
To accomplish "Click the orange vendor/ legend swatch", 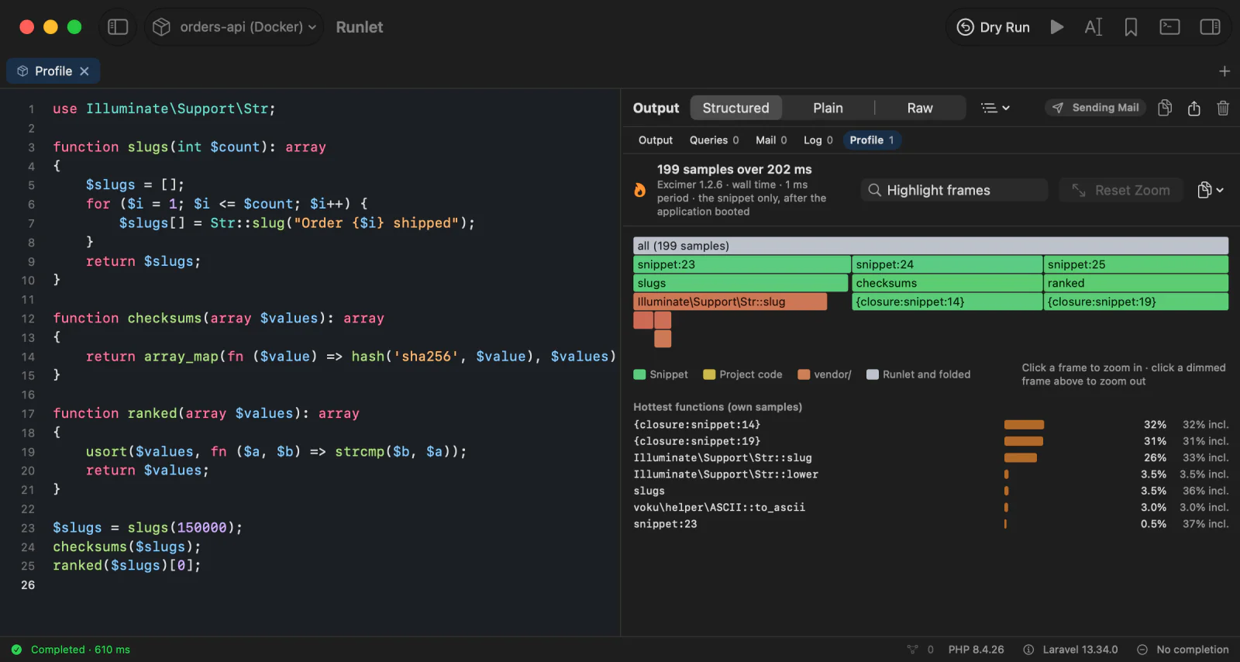I will point(804,374).
